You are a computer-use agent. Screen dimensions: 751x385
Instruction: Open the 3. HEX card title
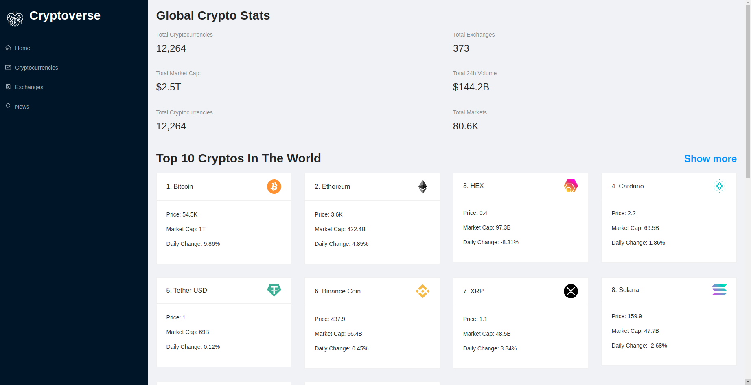(473, 186)
